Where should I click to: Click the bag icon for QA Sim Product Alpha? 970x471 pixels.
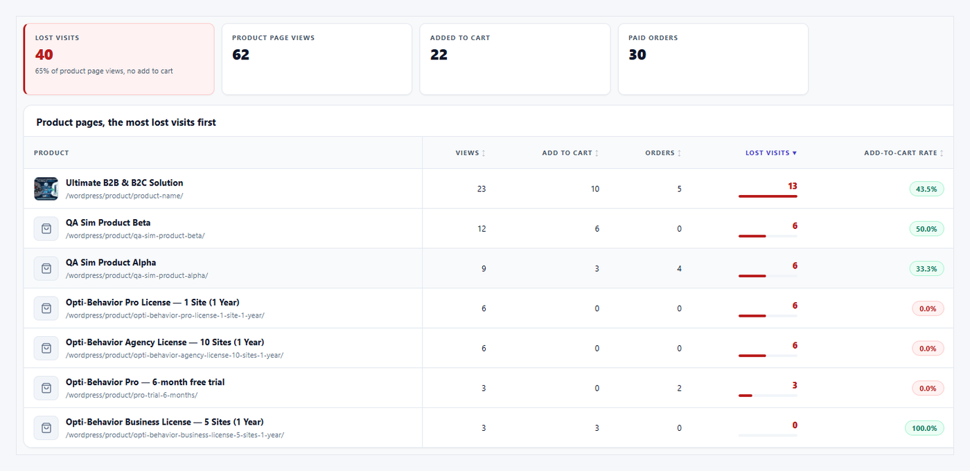[x=46, y=268]
